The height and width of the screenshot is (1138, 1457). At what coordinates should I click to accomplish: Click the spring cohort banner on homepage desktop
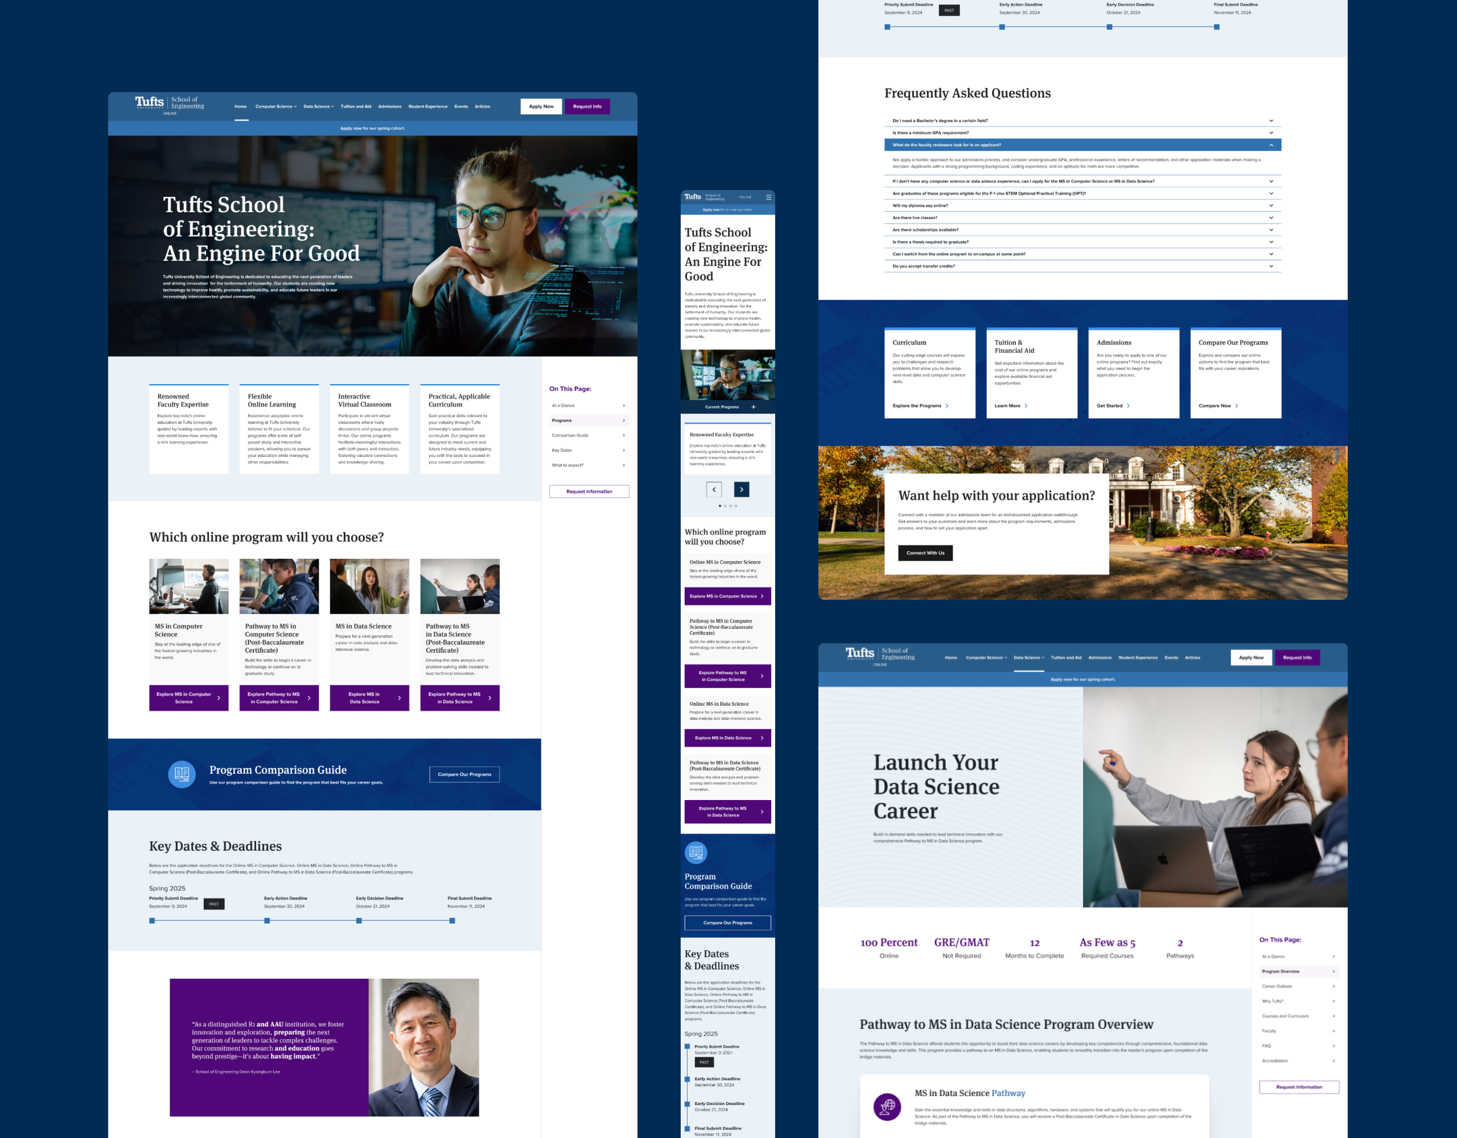pos(372,128)
